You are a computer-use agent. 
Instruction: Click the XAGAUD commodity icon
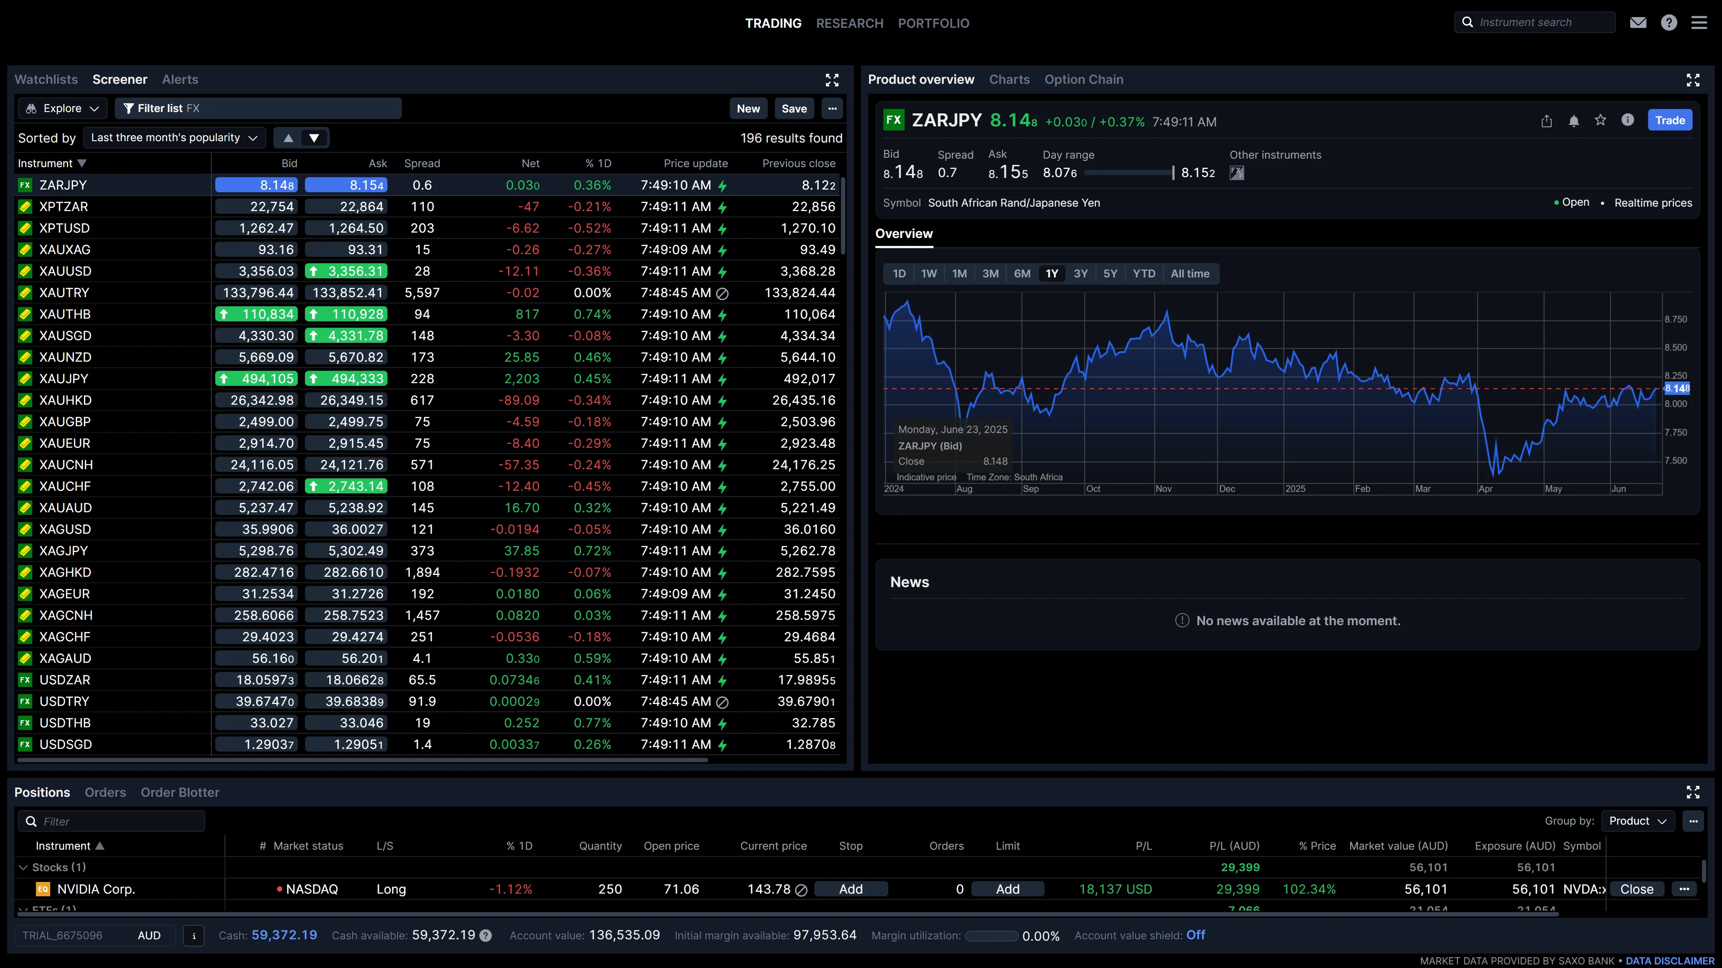pyautogui.click(x=26, y=659)
